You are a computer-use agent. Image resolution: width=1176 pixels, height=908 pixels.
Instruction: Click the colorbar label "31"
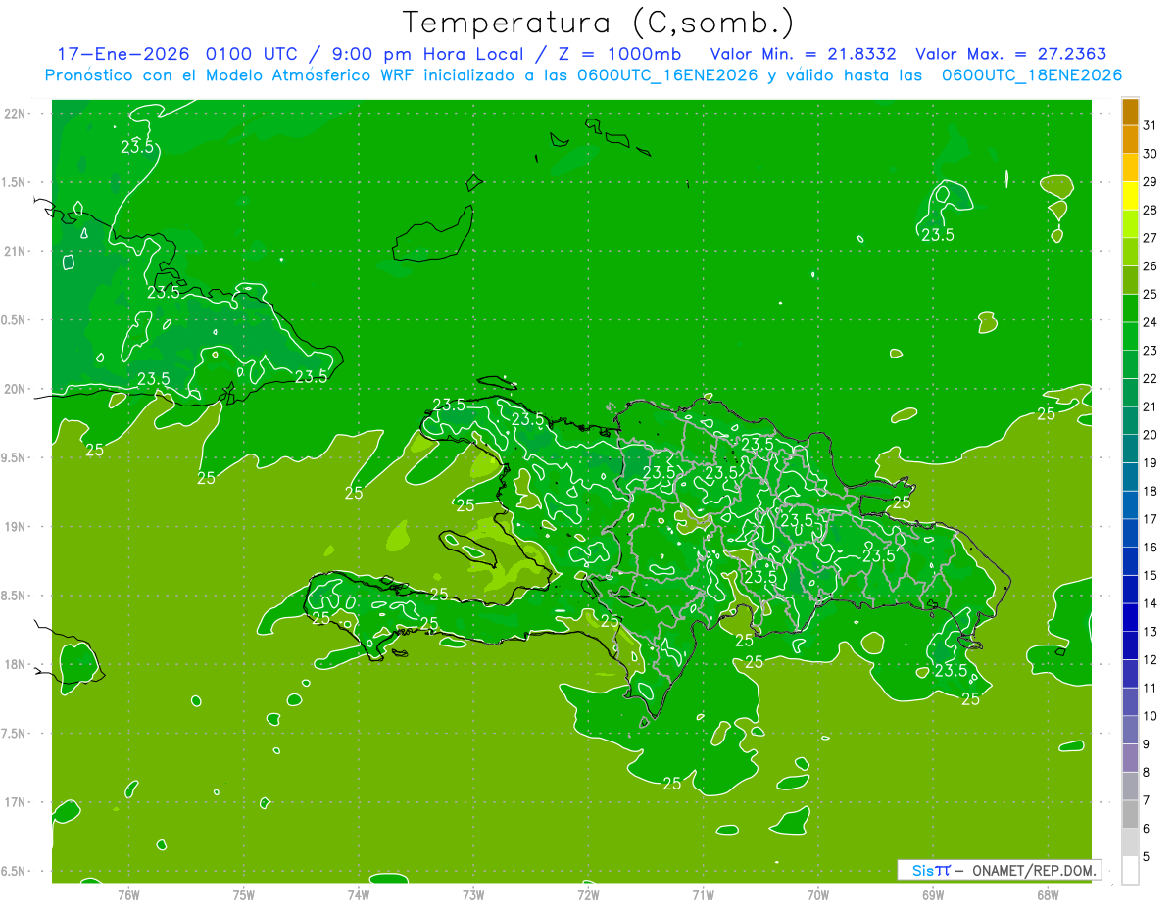1151,125
